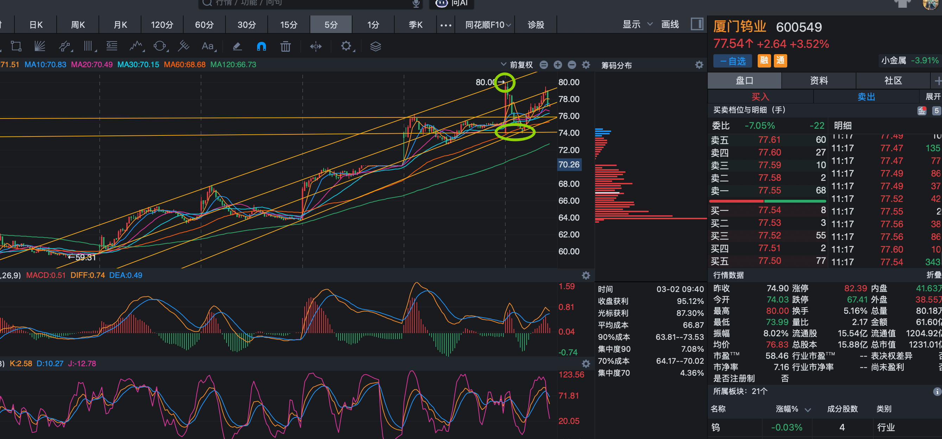Screen dimensions: 942x439
Task: Switch to the 日K period tab
Action: point(36,25)
